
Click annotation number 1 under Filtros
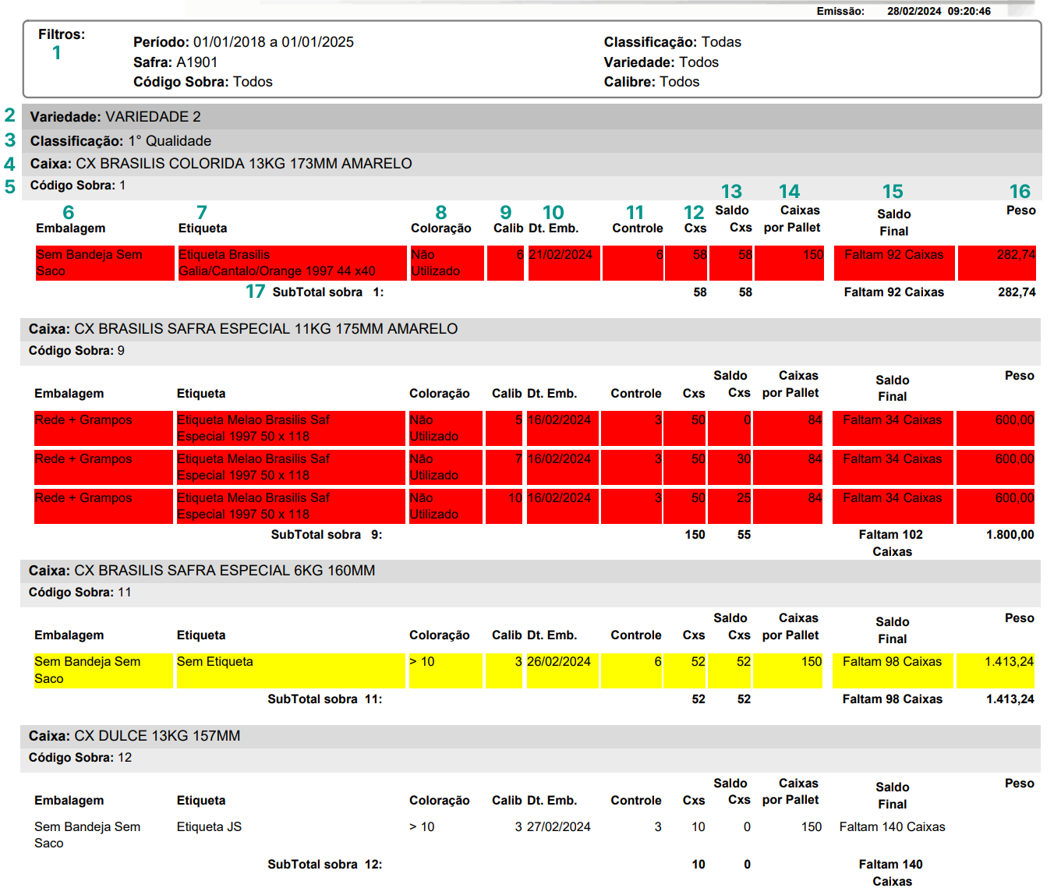(57, 53)
